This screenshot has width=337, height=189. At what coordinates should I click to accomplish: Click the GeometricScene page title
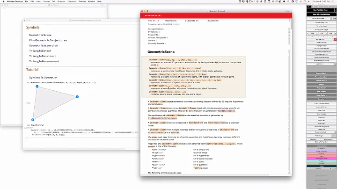pos(161,52)
